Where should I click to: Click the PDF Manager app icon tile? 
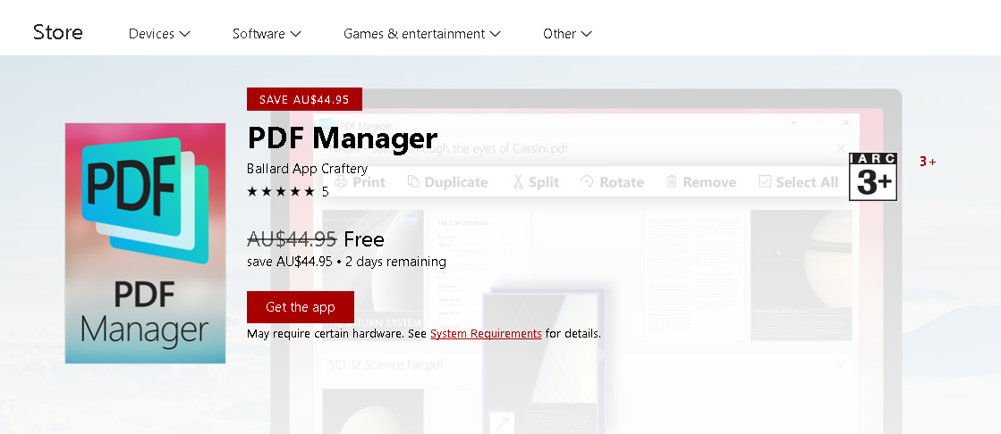tap(145, 244)
